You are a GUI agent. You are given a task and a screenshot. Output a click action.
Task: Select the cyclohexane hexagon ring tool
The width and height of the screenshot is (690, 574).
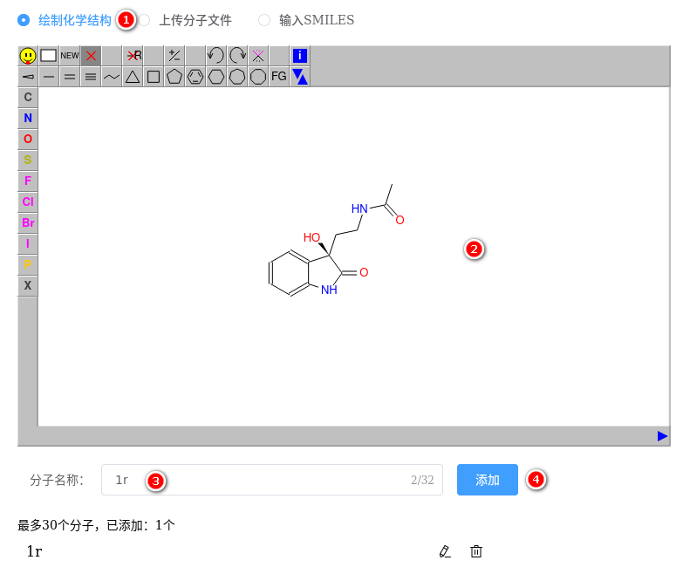point(216,77)
